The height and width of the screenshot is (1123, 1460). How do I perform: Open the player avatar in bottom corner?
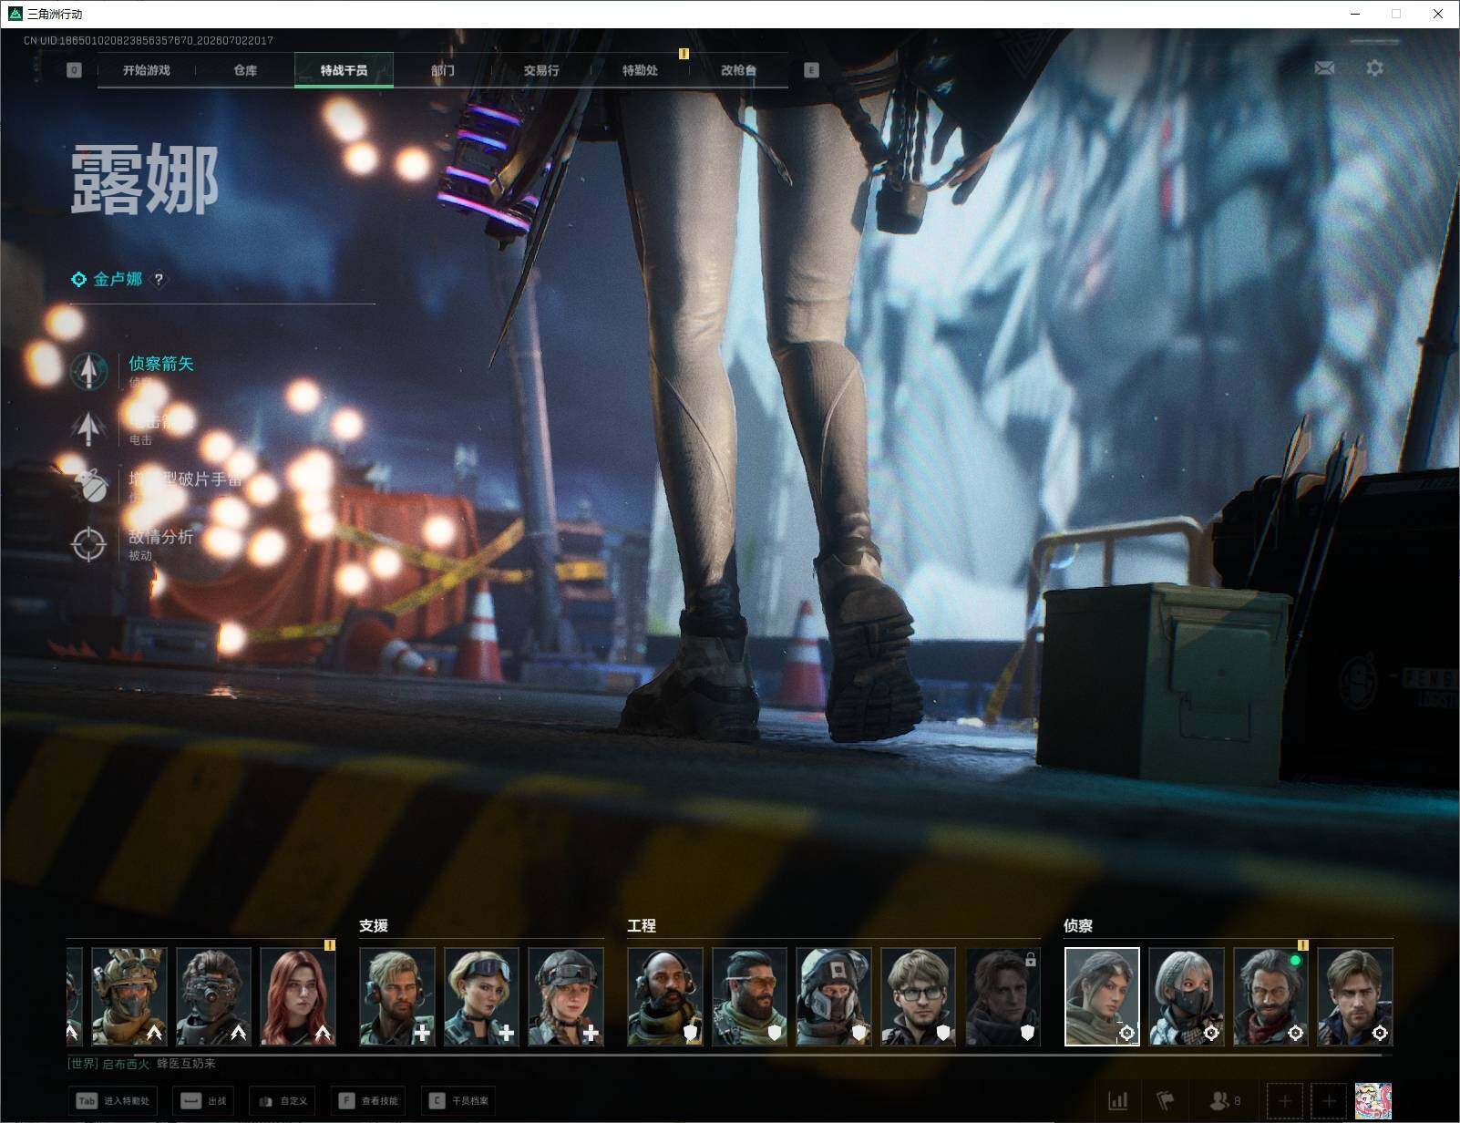(1373, 1101)
